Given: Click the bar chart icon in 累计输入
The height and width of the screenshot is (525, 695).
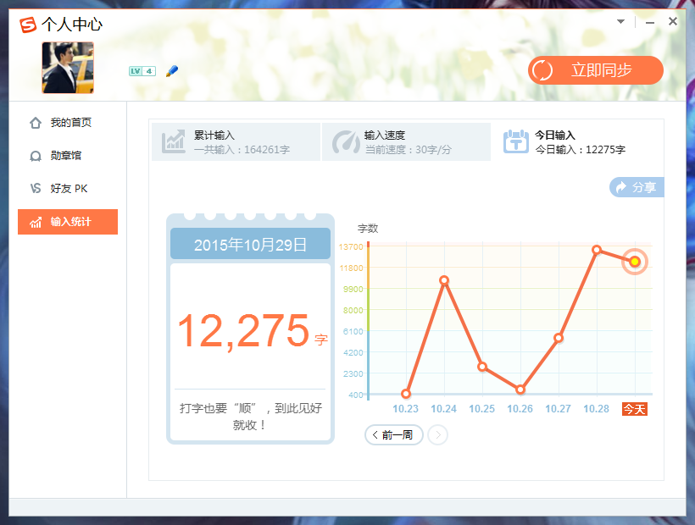Looking at the screenshot, I should [173, 141].
